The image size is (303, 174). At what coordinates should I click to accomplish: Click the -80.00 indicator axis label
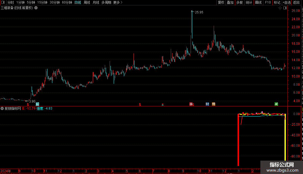point(295,156)
